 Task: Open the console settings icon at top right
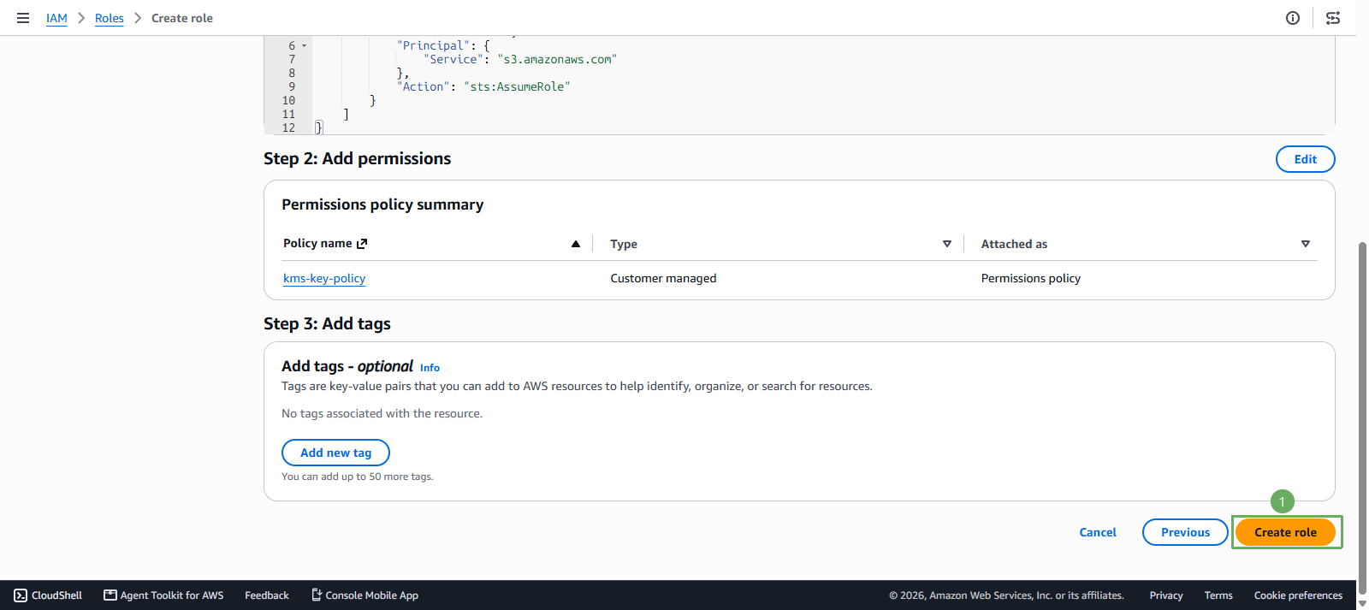pos(1333,18)
